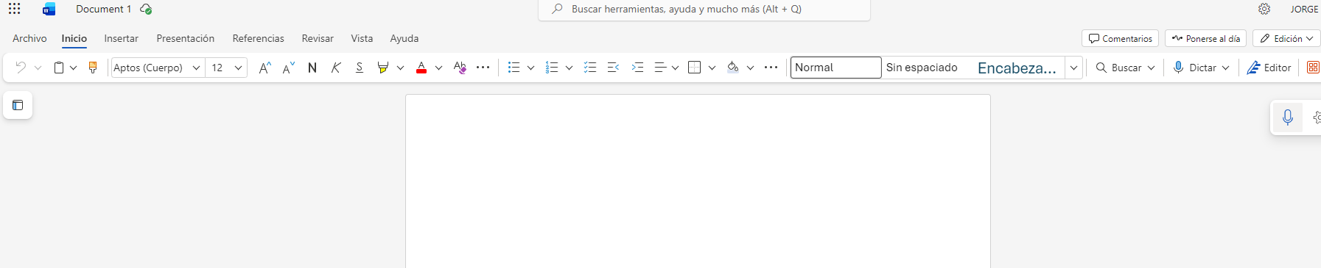Open the Revisar tab
The width and height of the screenshot is (1321, 268).
click(x=318, y=38)
